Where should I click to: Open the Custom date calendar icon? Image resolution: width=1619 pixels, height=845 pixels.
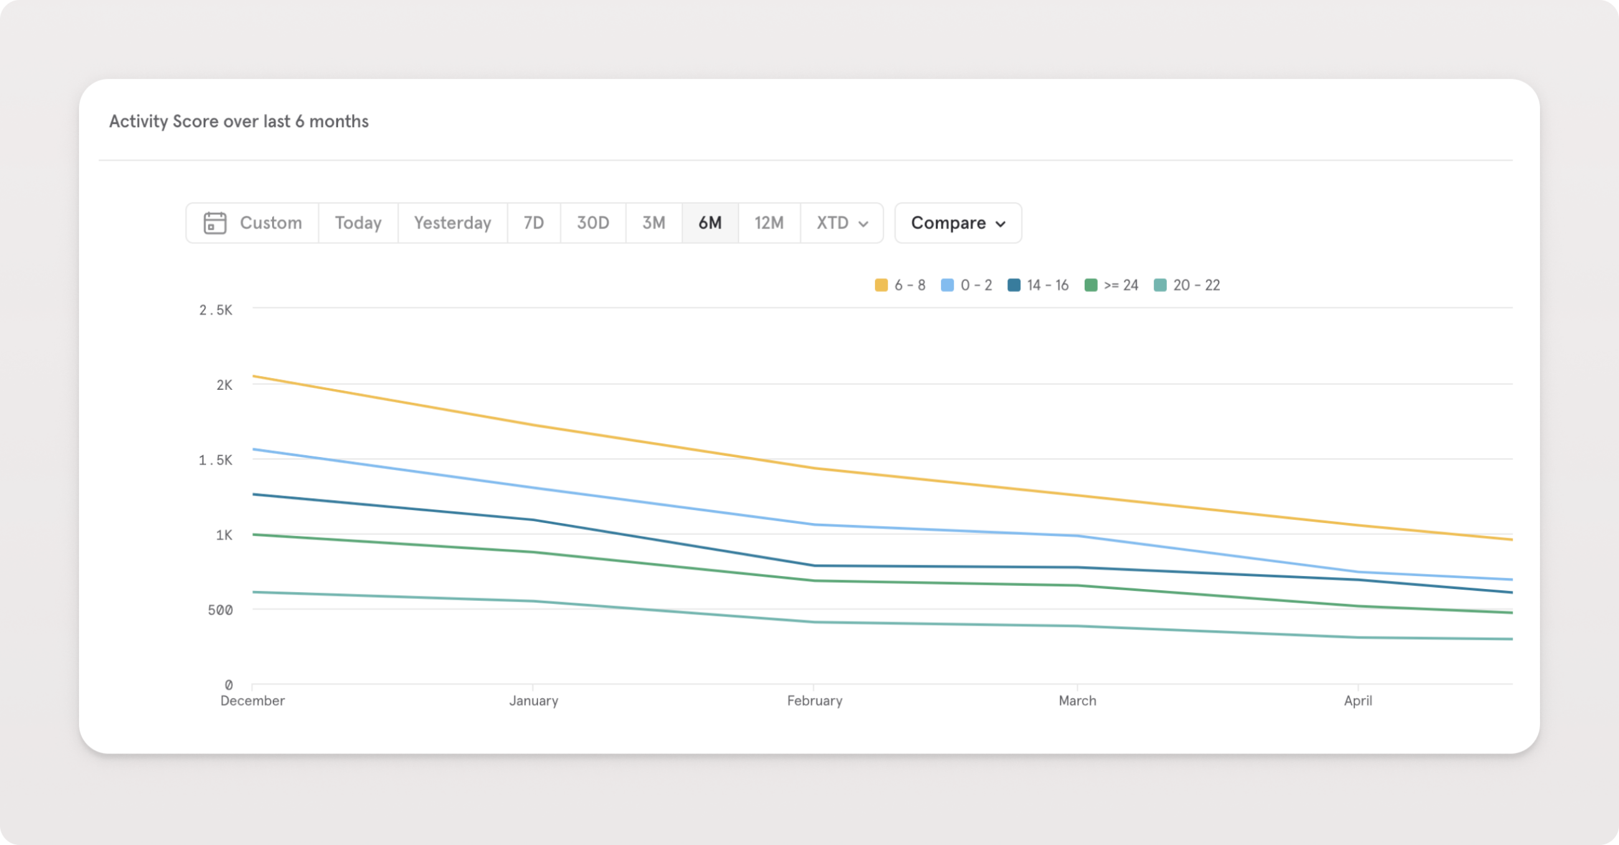coord(215,223)
